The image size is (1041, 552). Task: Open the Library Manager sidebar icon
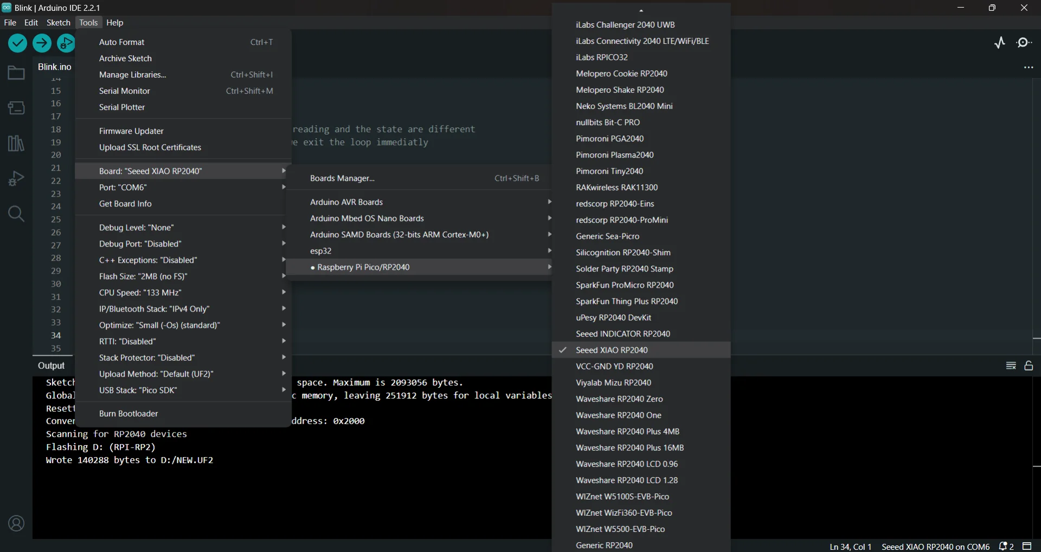(16, 144)
